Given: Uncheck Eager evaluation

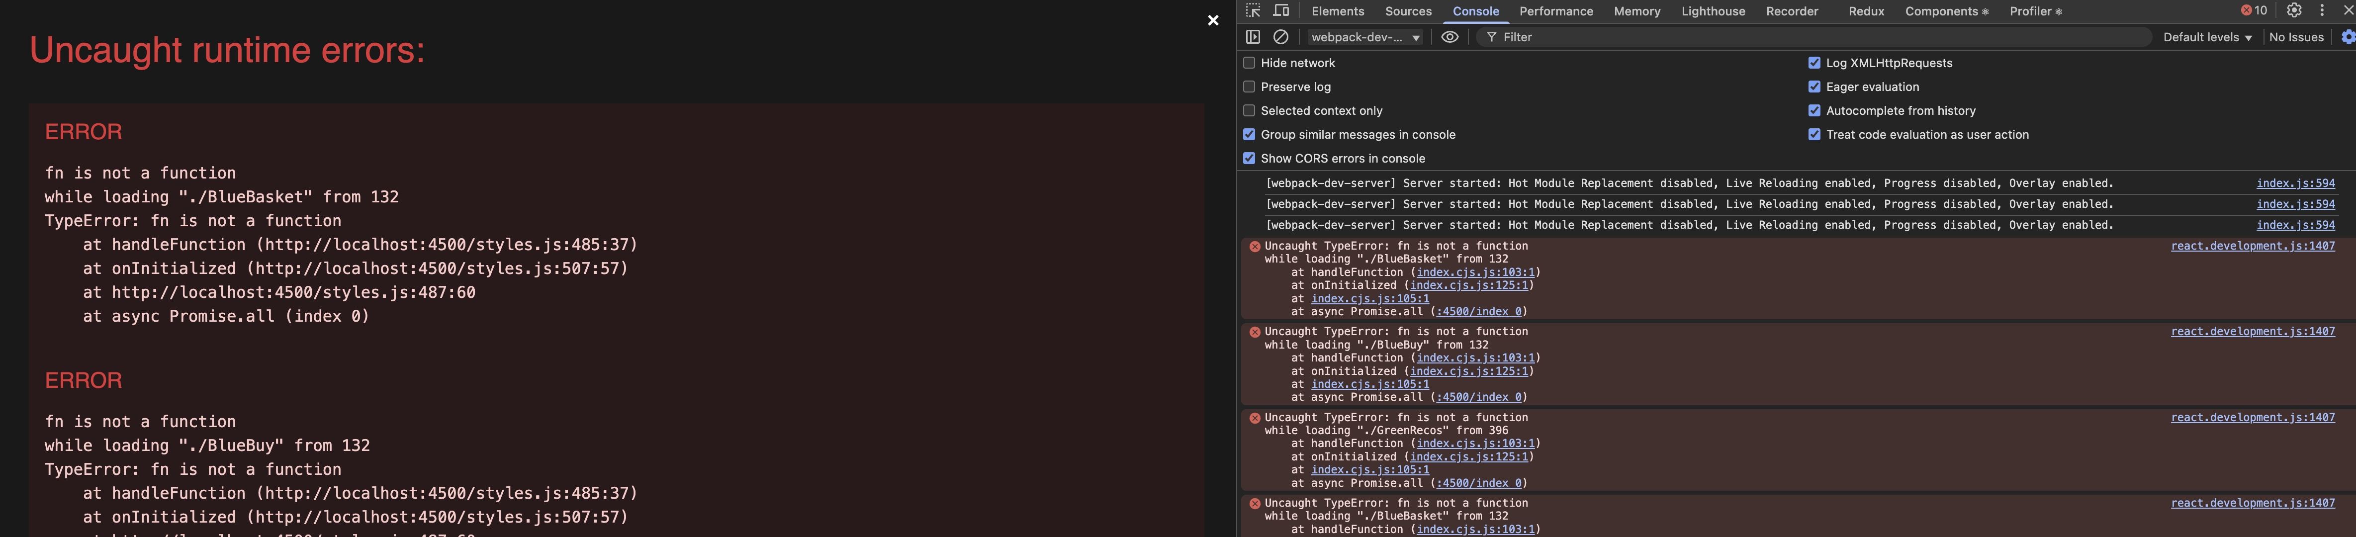Looking at the screenshot, I should coord(1813,87).
